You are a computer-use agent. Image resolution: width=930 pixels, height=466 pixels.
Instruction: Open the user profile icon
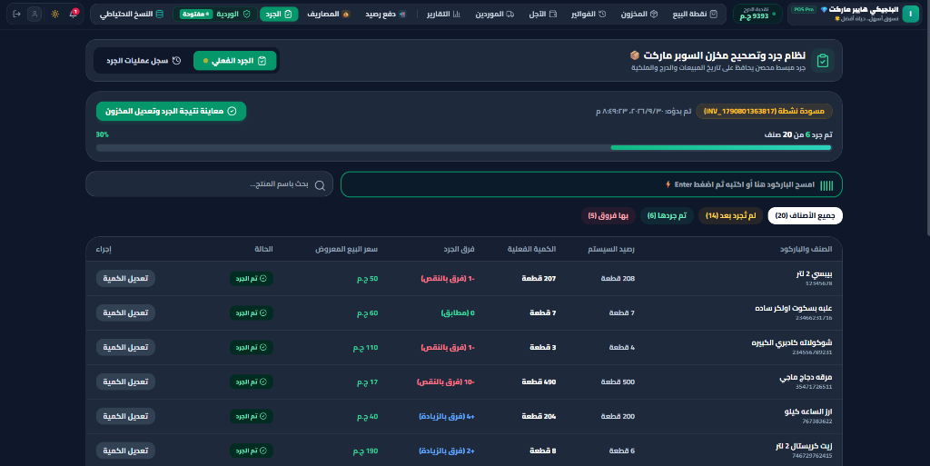35,14
